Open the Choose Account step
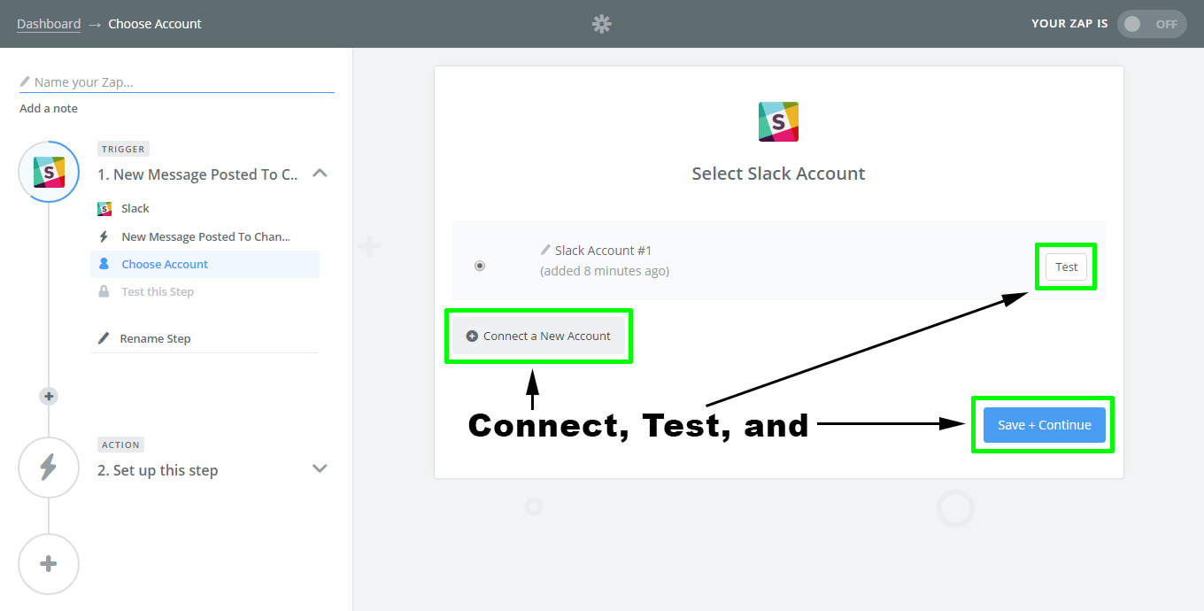Viewport: 1204px width, 611px height. [165, 264]
